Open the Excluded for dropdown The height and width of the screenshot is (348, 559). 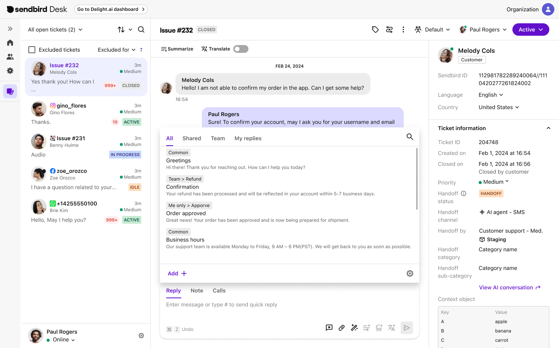click(x=116, y=50)
